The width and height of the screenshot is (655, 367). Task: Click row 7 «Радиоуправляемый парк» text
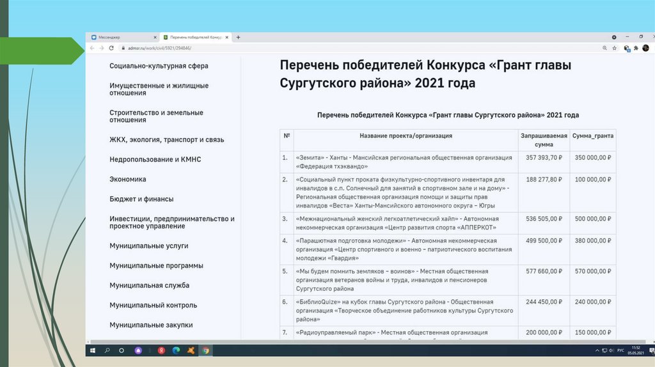tap(392, 332)
